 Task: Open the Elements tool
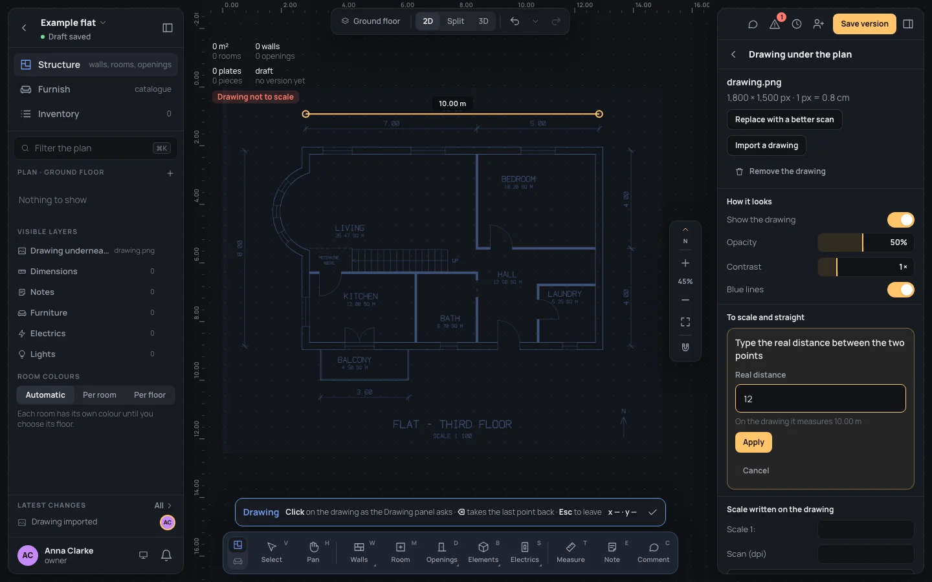[483, 553]
